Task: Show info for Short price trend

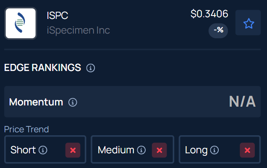Action: click(x=43, y=150)
